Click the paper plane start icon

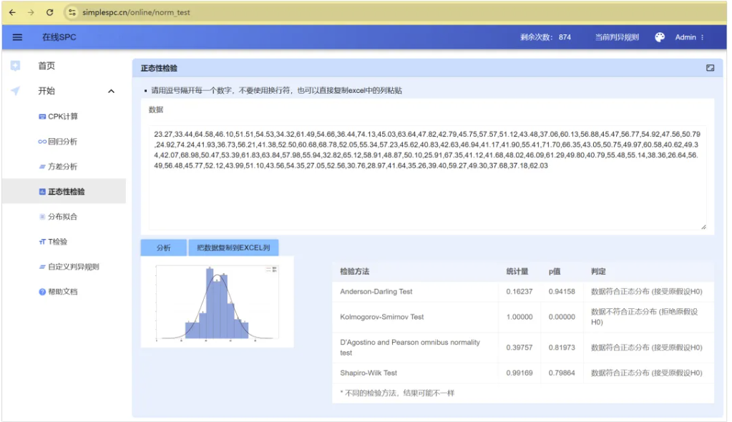click(15, 91)
